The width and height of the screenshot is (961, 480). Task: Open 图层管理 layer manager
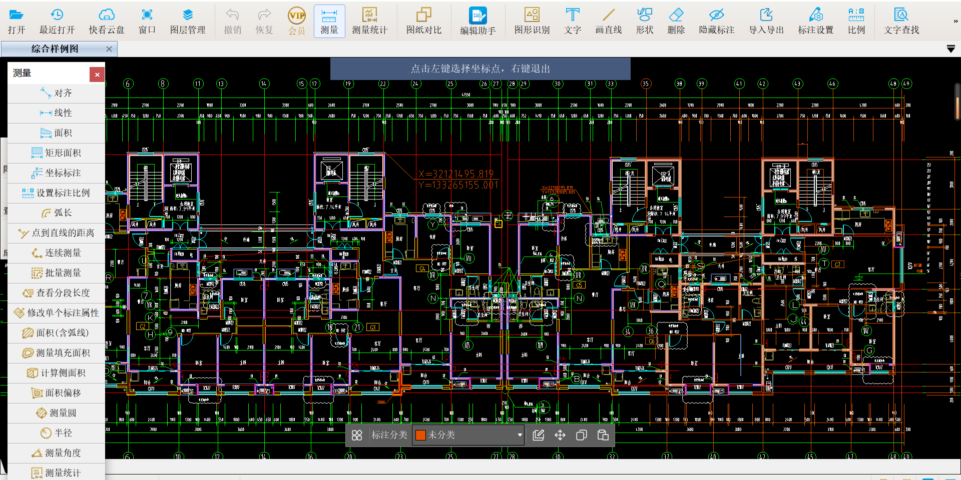point(188,21)
